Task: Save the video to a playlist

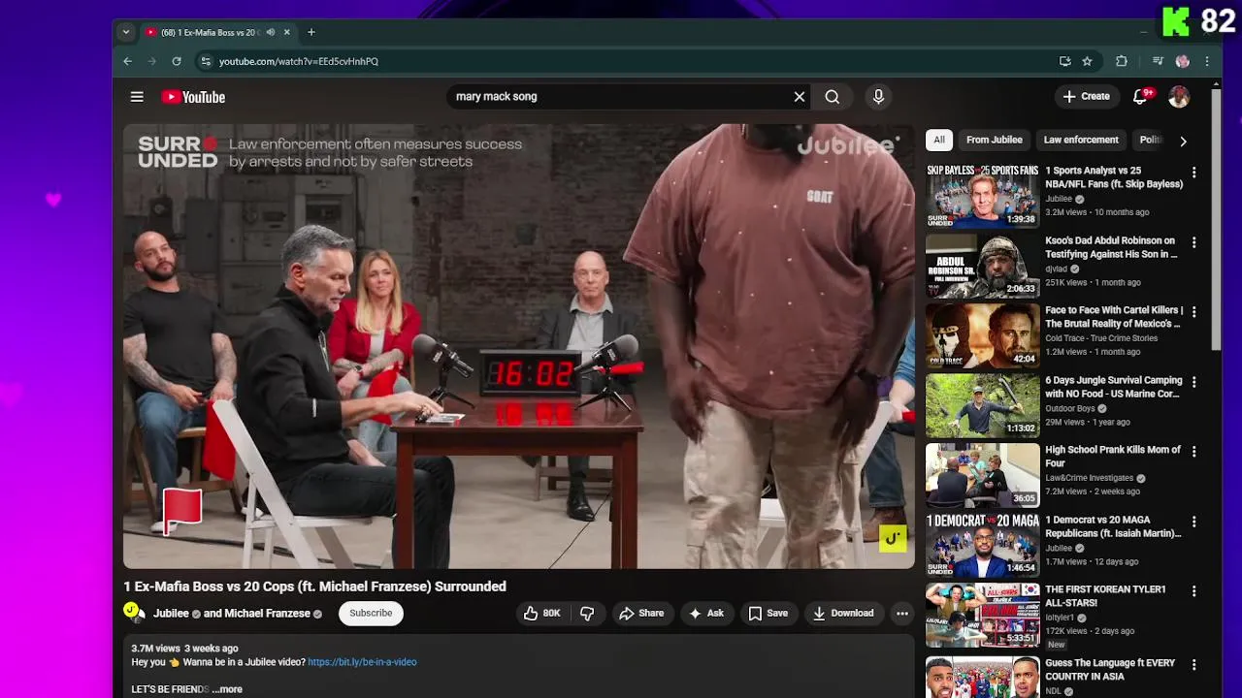Action: pos(768,614)
